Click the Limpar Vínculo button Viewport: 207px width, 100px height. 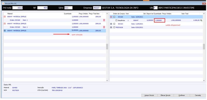(x=149, y=95)
